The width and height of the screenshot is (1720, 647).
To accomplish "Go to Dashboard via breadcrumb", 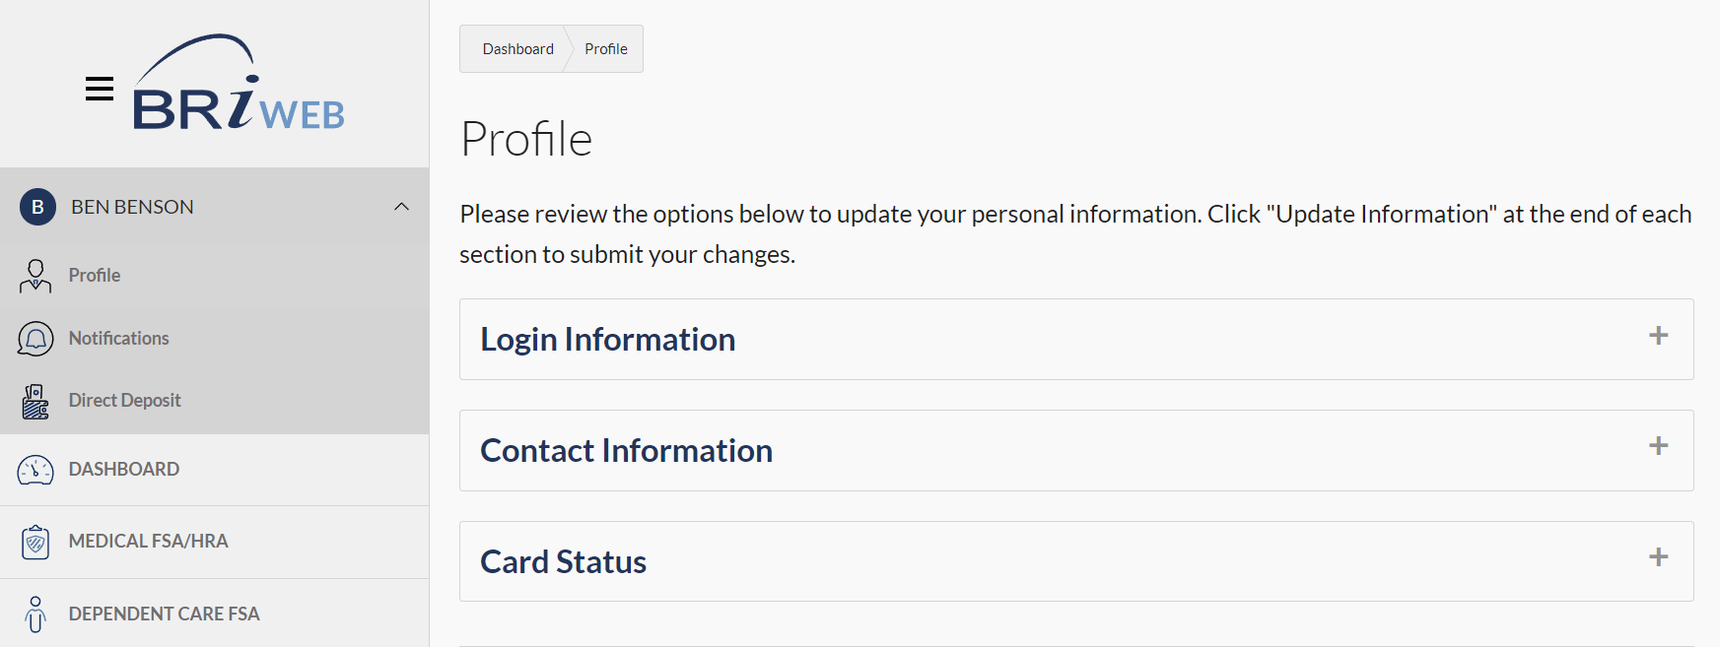I will (517, 49).
